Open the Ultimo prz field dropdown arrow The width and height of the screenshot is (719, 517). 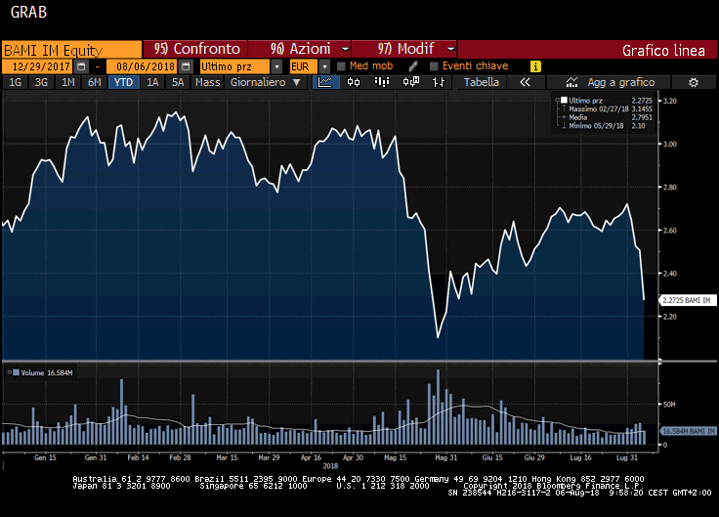(276, 66)
